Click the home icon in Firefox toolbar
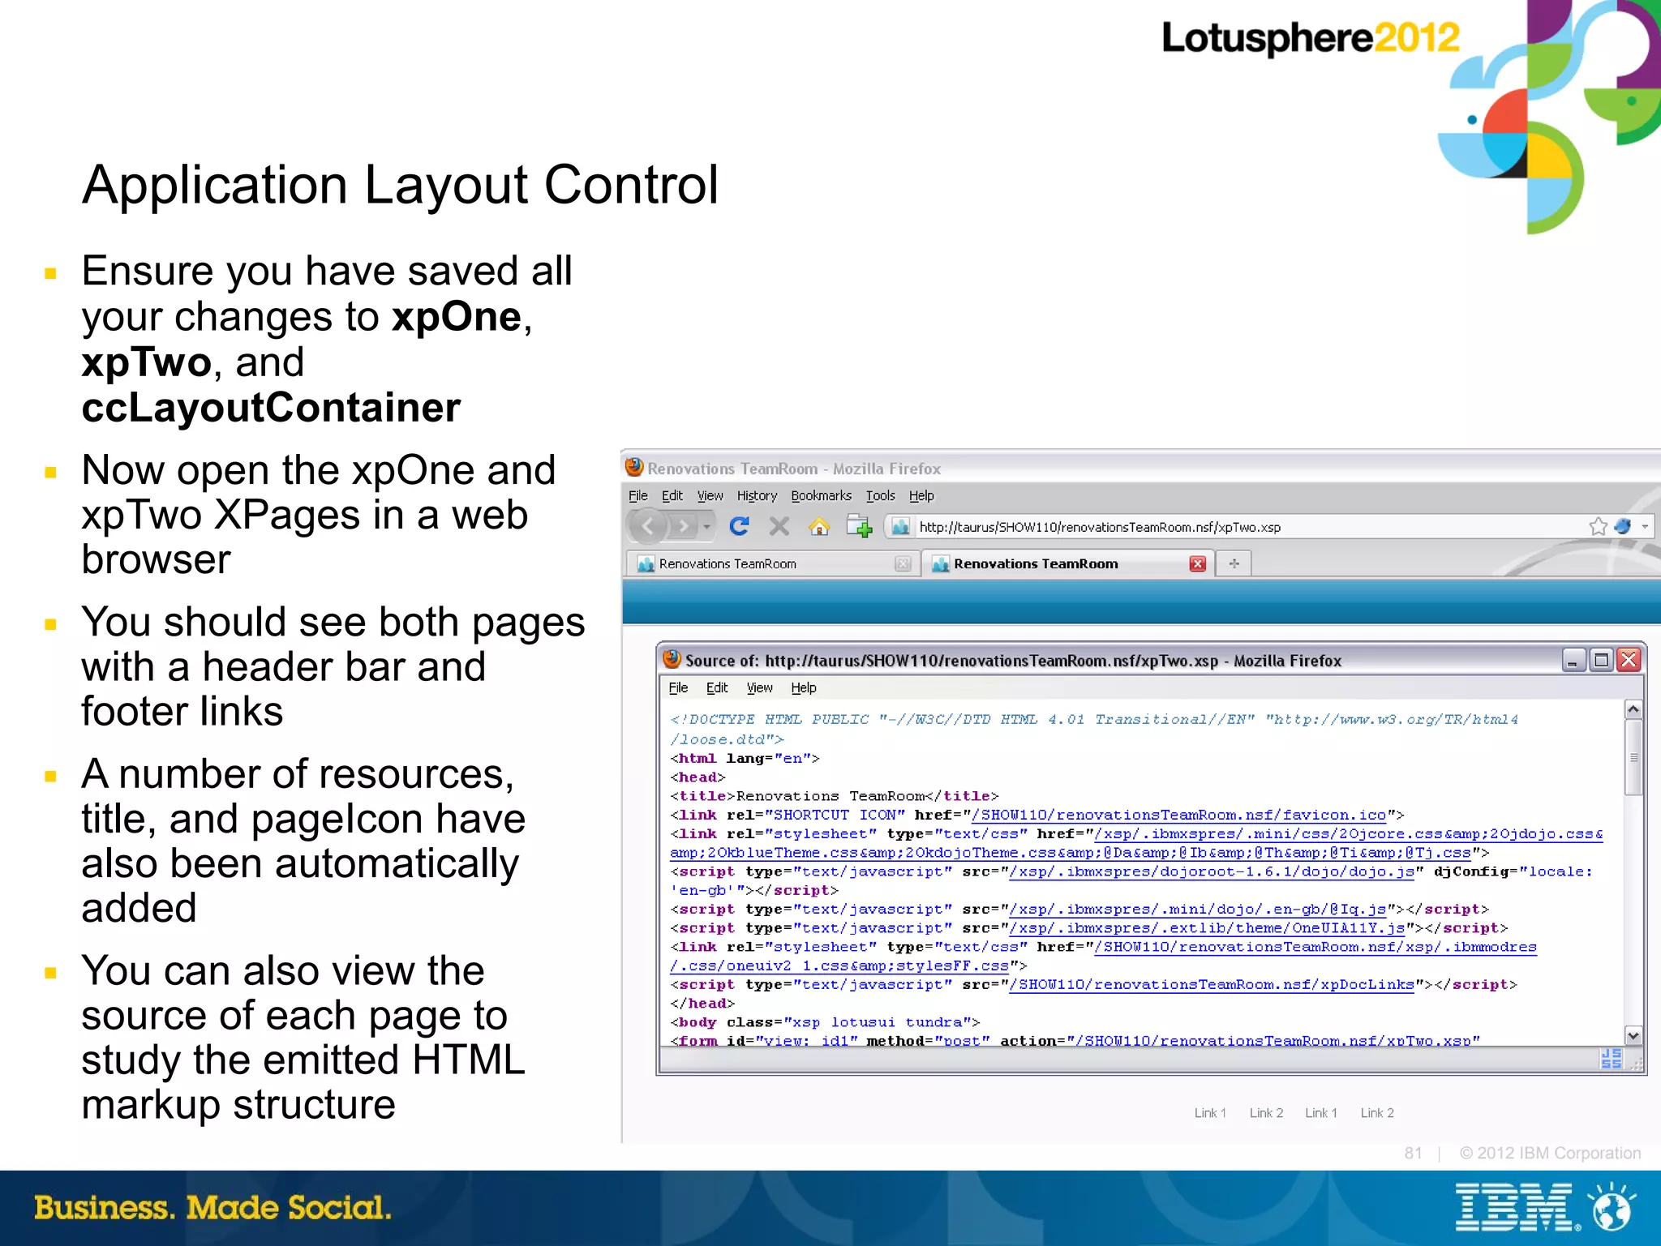 pos(819,527)
